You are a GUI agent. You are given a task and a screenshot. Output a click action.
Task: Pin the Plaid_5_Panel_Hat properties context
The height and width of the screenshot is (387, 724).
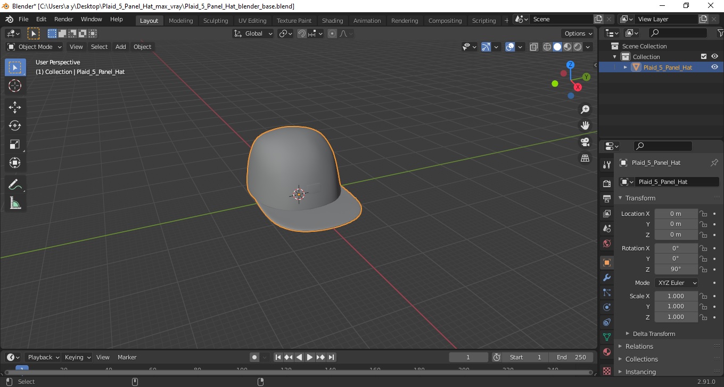tap(714, 163)
